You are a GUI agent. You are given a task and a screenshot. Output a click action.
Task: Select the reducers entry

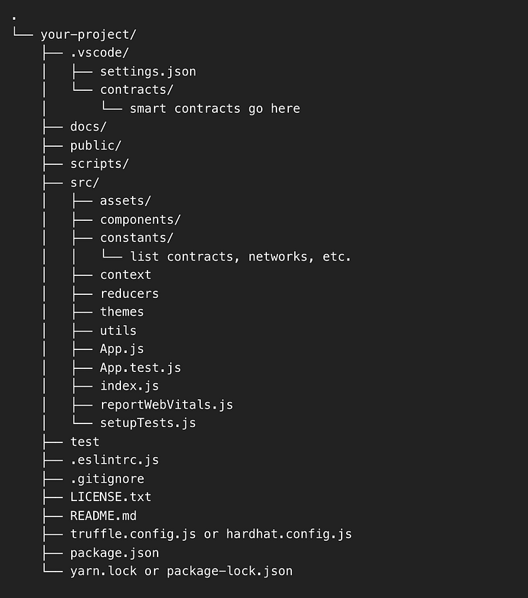(129, 293)
